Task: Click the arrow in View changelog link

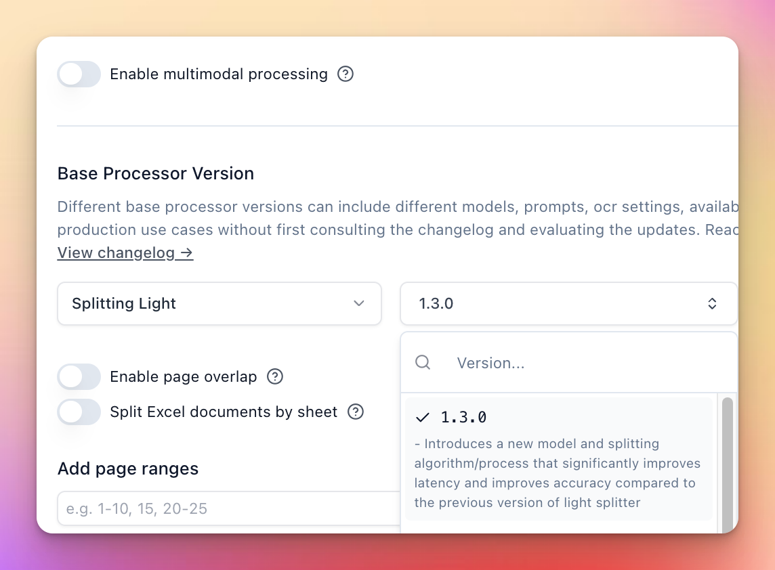Action: tap(186, 253)
